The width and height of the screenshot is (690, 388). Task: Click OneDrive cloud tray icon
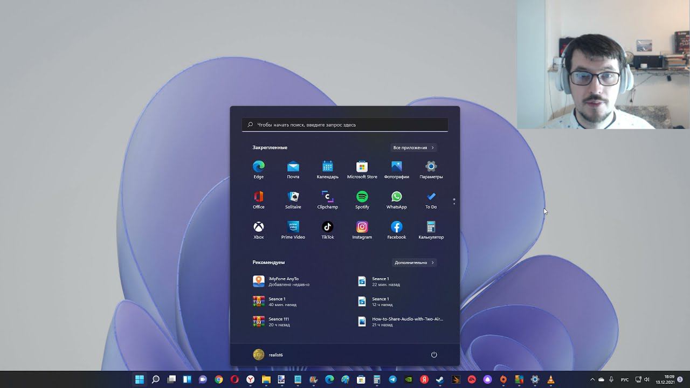pyautogui.click(x=602, y=379)
